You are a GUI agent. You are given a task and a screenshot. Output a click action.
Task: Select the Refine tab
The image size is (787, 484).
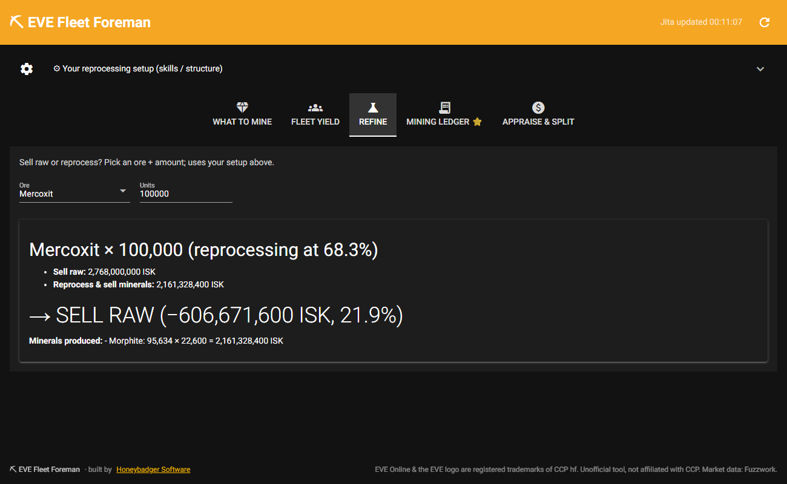(x=373, y=115)
